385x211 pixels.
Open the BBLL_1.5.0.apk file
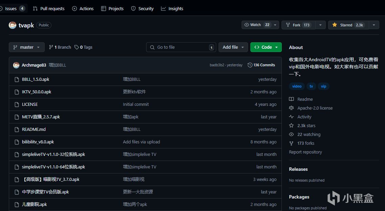pyautogui.click(x=36, y=79)
